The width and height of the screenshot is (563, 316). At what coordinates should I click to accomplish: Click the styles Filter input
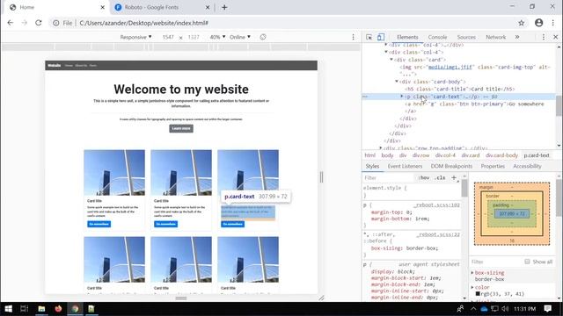click(389, 177)
